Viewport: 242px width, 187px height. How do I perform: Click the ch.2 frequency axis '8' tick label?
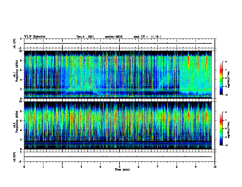point(21,111)
